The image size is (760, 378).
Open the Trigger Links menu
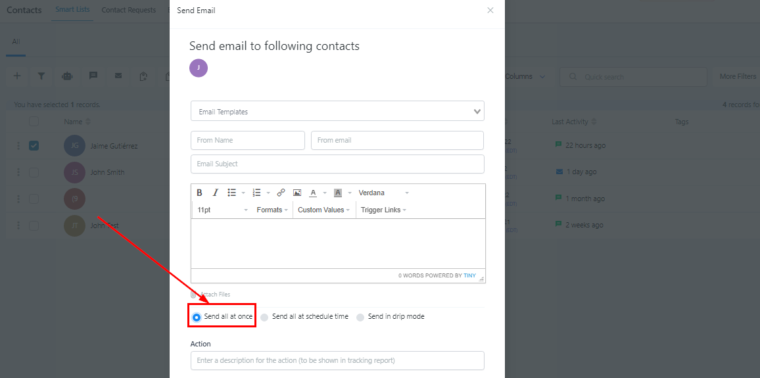(x=383, y=210)
